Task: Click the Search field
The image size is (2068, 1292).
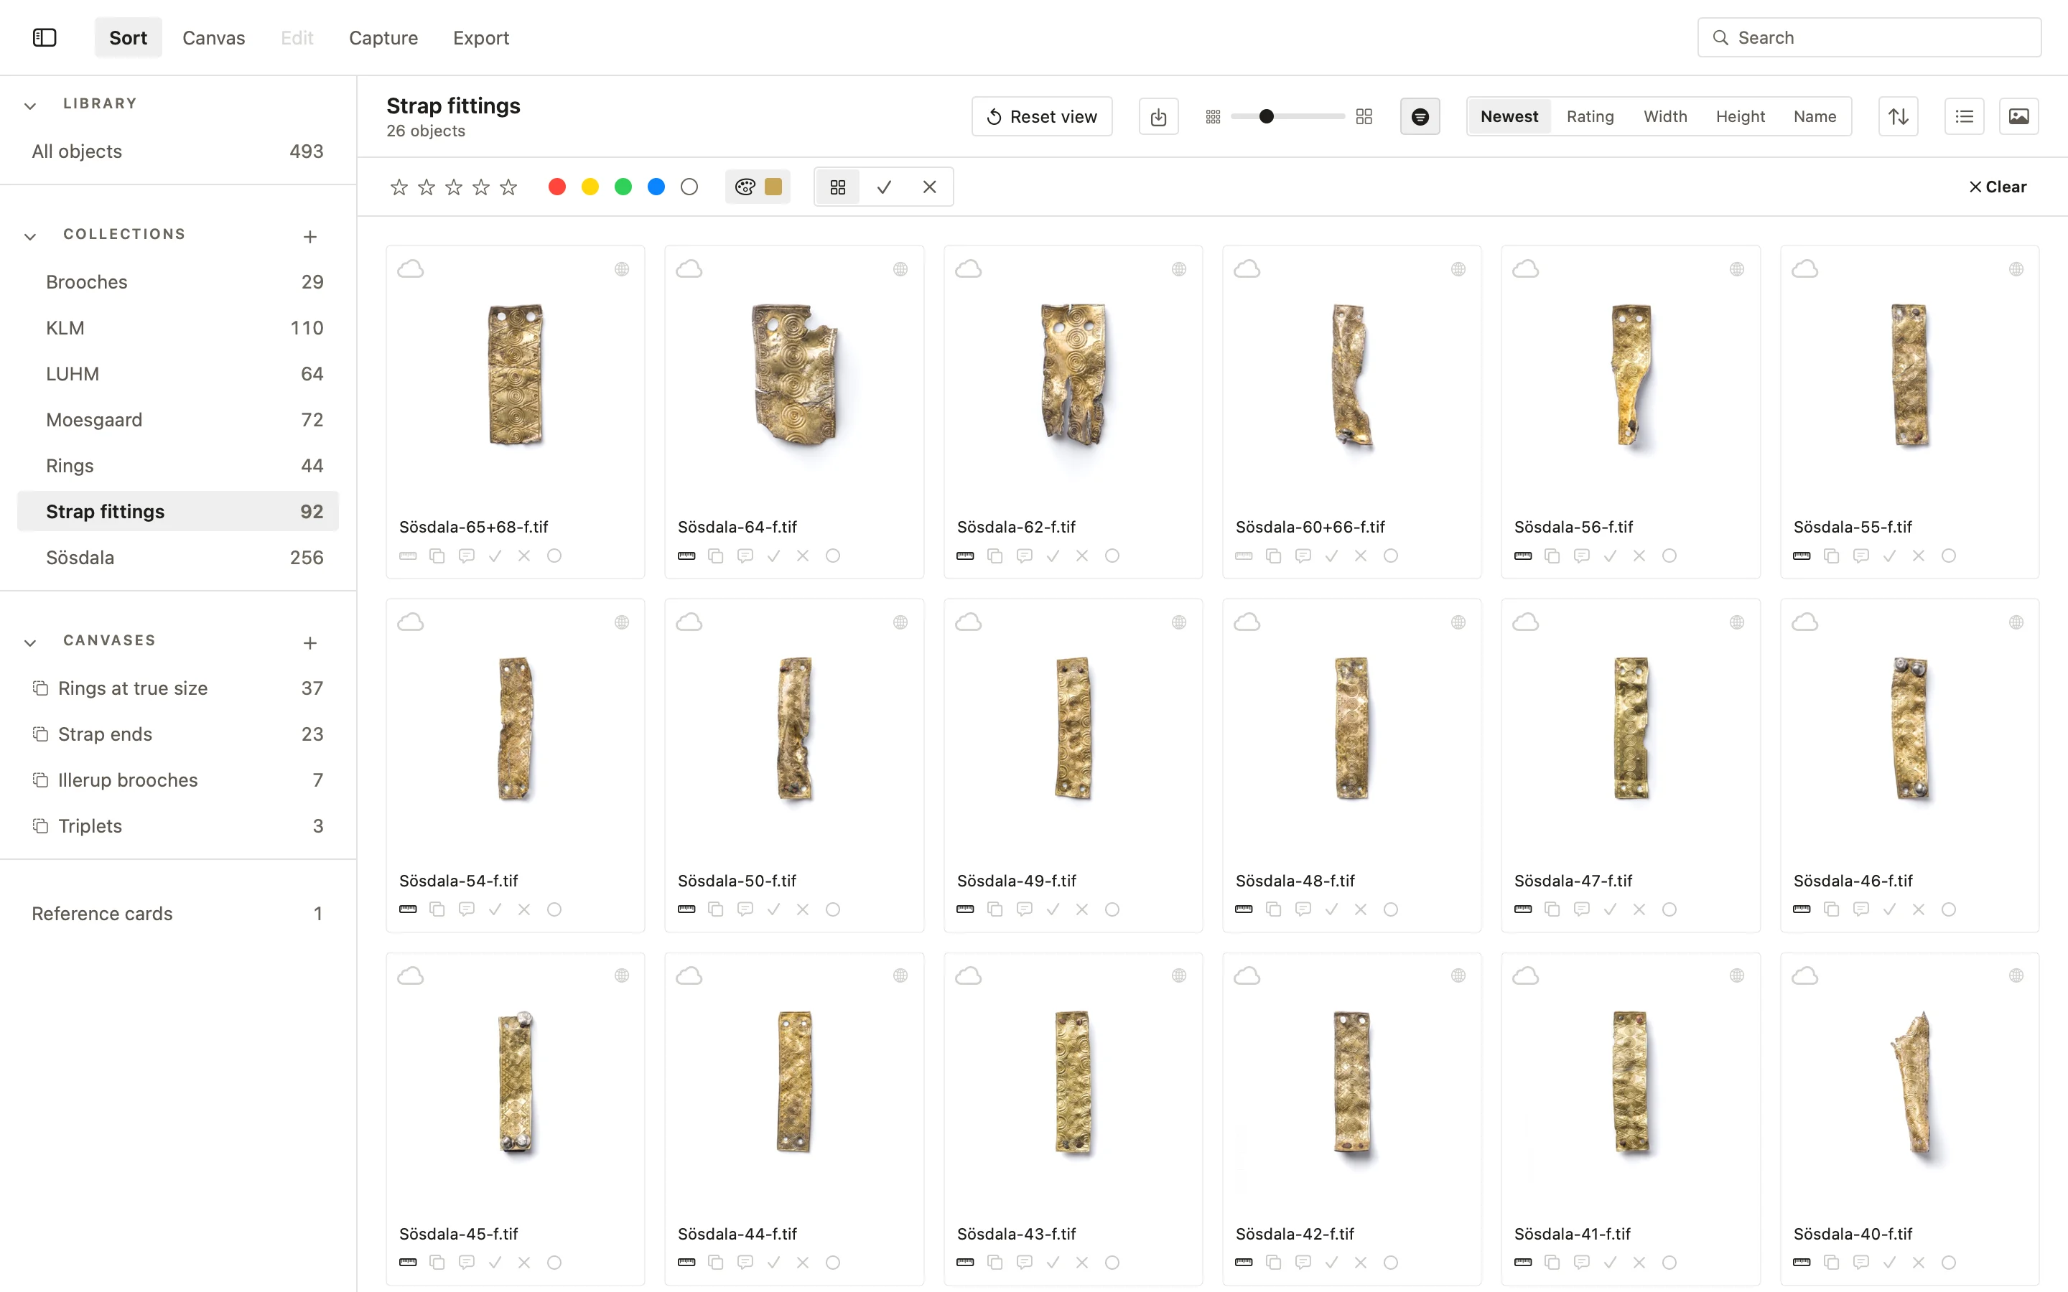Action: pyautogui.click(x=1869, y=37)
